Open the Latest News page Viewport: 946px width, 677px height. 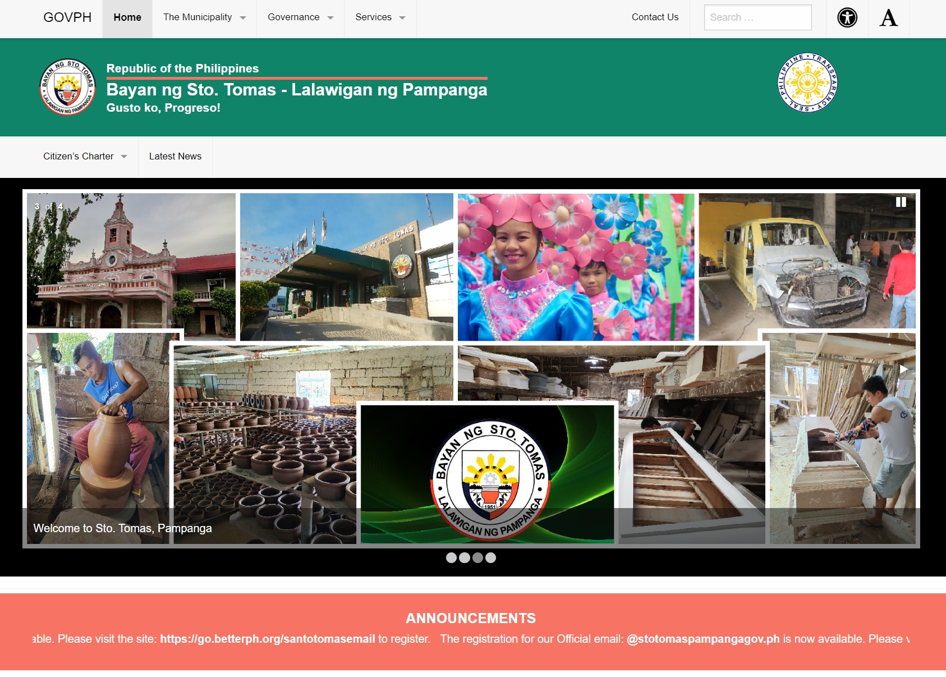[175, 157]
